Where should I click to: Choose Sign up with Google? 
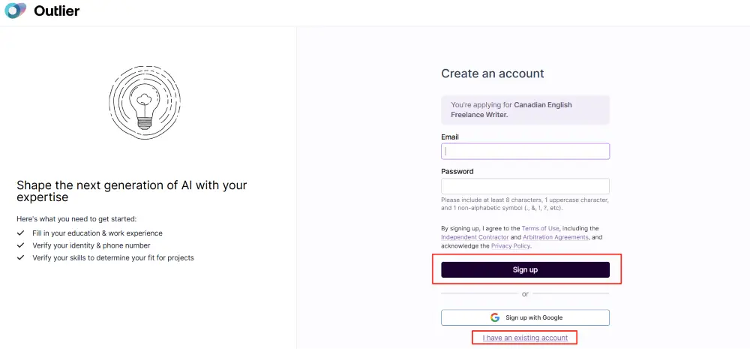(x=525, y=317)
